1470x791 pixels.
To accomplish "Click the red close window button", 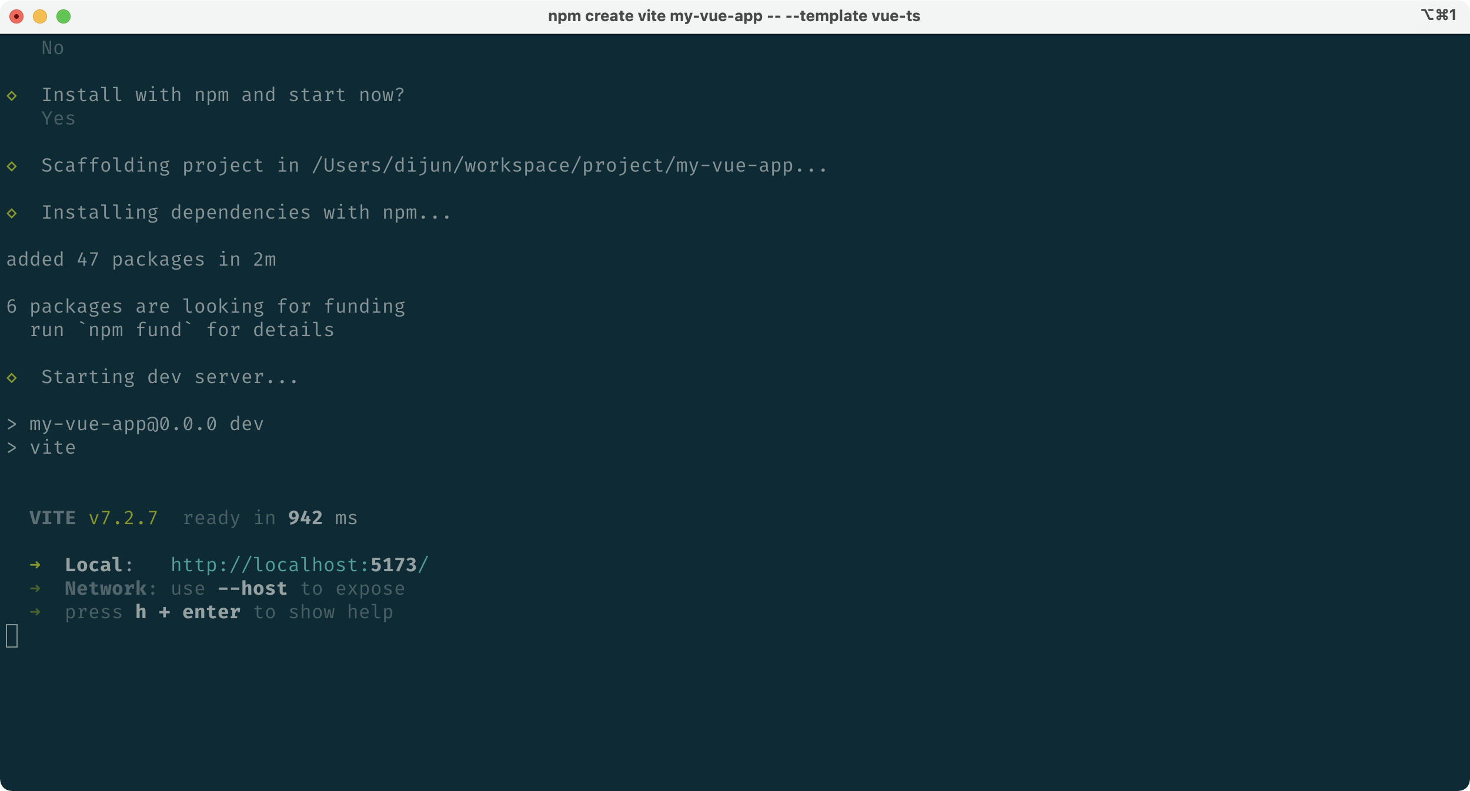I will click(x=16, y=16).
